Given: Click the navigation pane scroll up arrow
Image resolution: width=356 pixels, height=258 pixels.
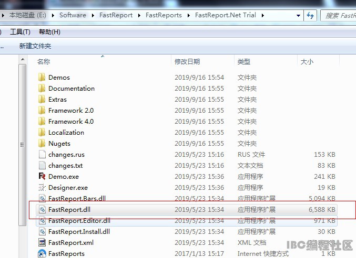Looking at the screenshot, I should (x=23, y=60).
